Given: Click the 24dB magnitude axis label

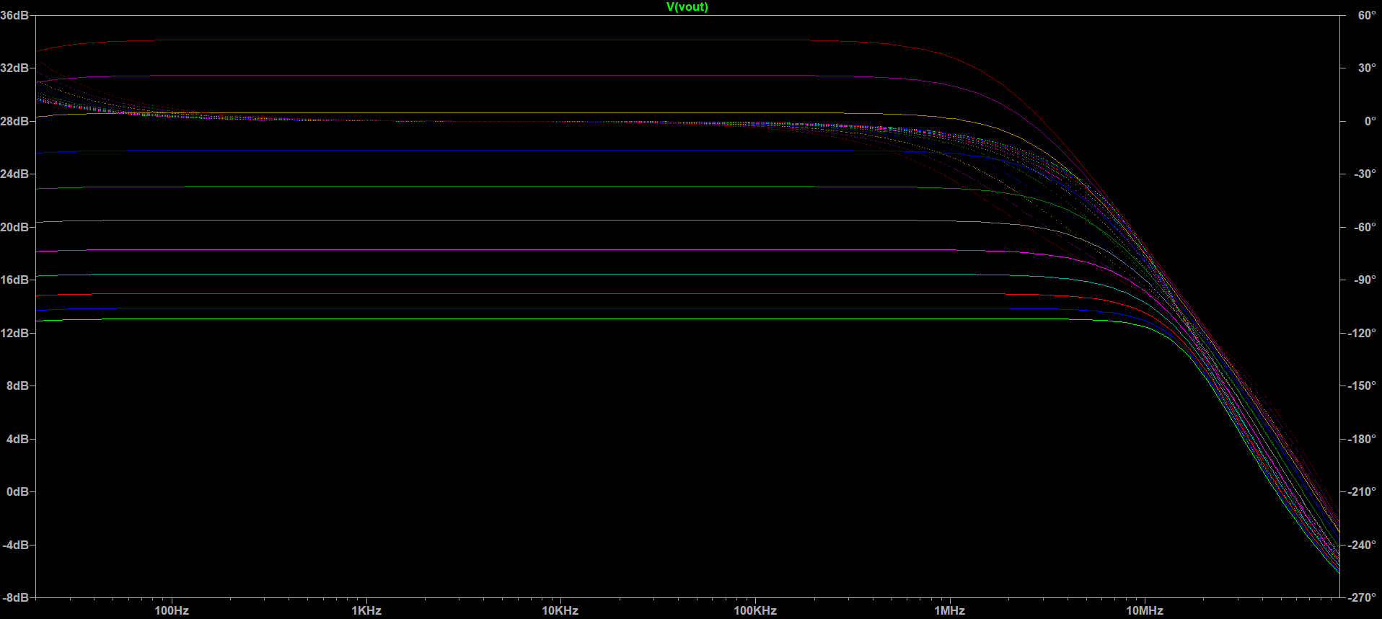Looking at the screenshot, I should coord(14,174).
